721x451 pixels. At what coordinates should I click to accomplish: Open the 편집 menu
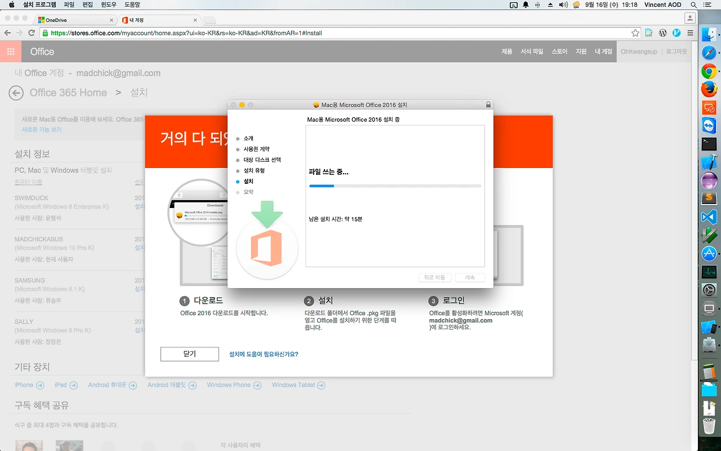pyautogui.click(x=87, y=5)
